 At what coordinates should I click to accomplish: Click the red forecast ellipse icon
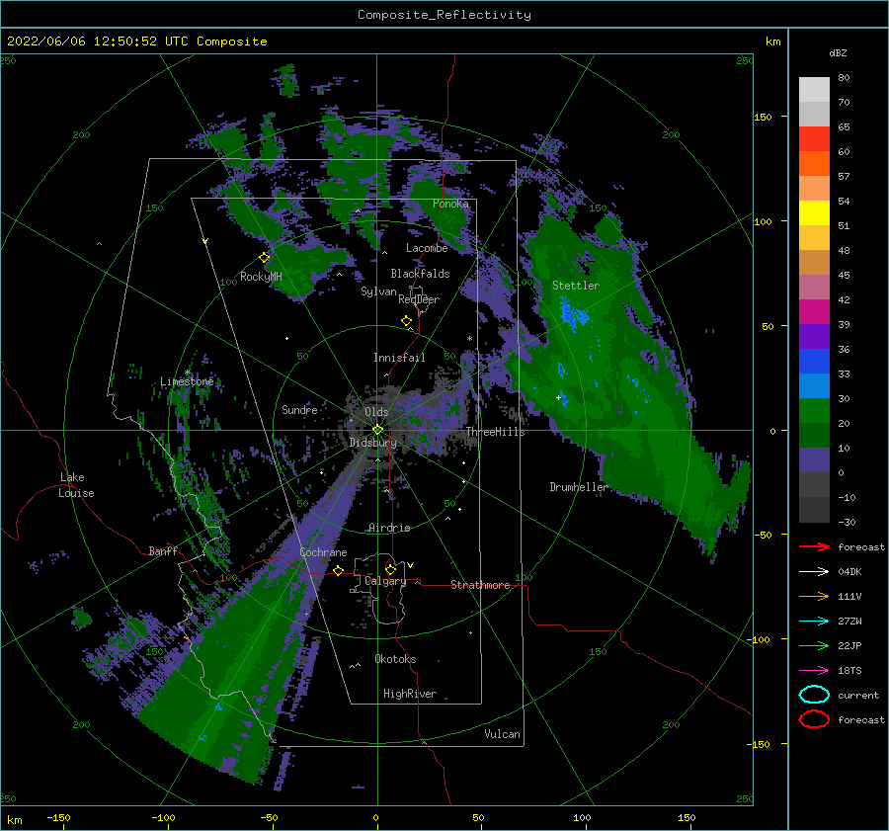pos(814,719)
